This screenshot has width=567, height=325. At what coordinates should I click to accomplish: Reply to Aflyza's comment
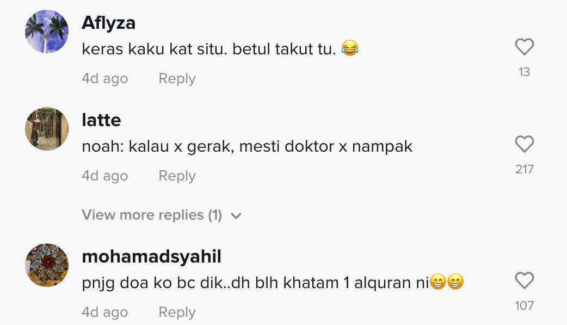pyautogui.click(x=177, y=79)
